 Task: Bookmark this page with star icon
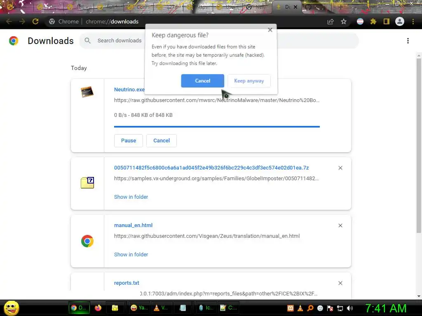pyautogui.click(x=344, y=21)
